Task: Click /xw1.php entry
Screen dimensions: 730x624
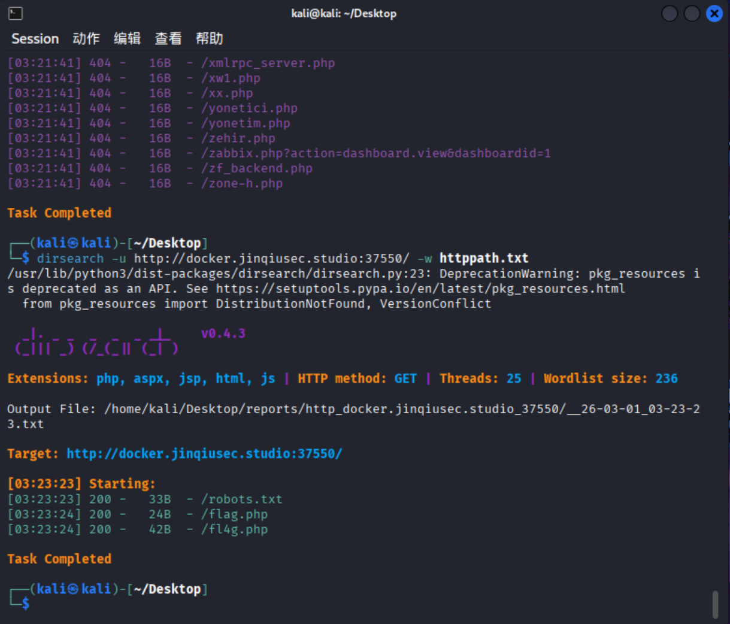Action: [231, 78]
